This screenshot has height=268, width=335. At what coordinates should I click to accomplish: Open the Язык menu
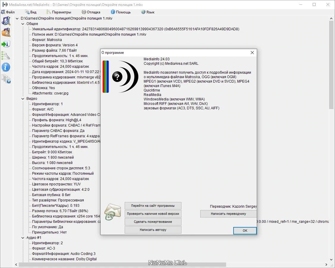pos(148,12)
